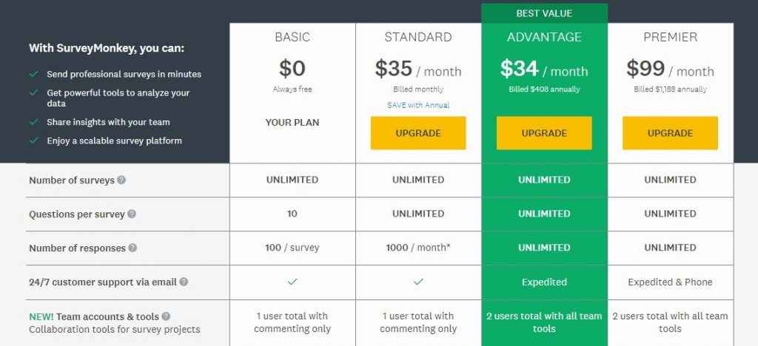Select the YOUR PLAN label under Basic
This screenshot has width=758, height=346.
(292, 123)
